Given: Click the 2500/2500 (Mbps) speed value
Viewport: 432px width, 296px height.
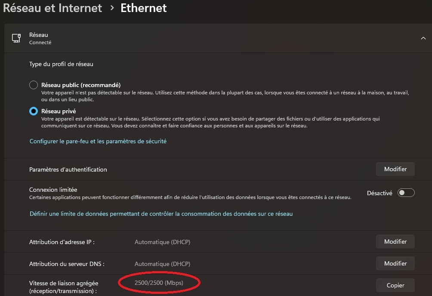Looking at the screenshot, I should (159, 282).
